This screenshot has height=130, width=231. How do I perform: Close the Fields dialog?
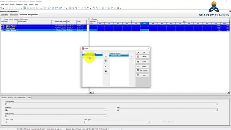148,48
